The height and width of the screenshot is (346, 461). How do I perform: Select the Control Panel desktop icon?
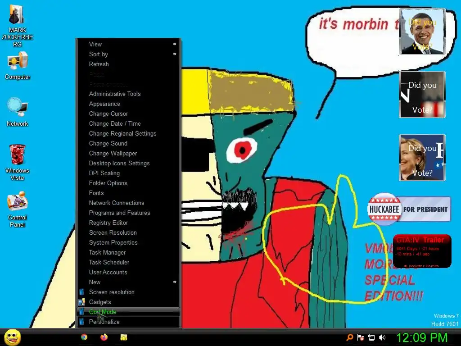(18, 209)
